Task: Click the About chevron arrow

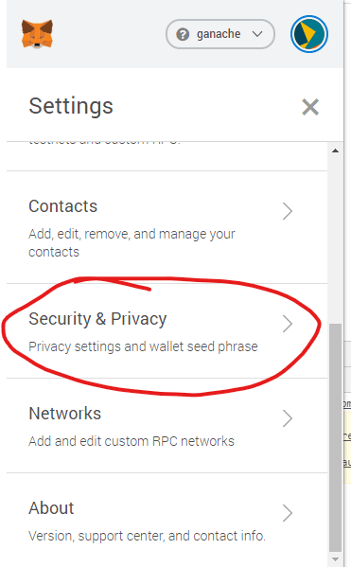Action: coord(288,513)
